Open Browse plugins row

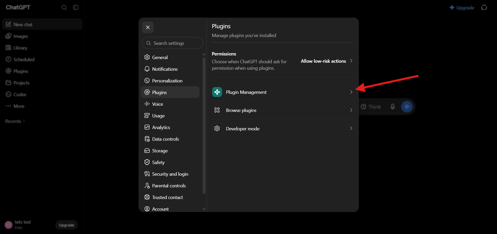click(283, 110)
